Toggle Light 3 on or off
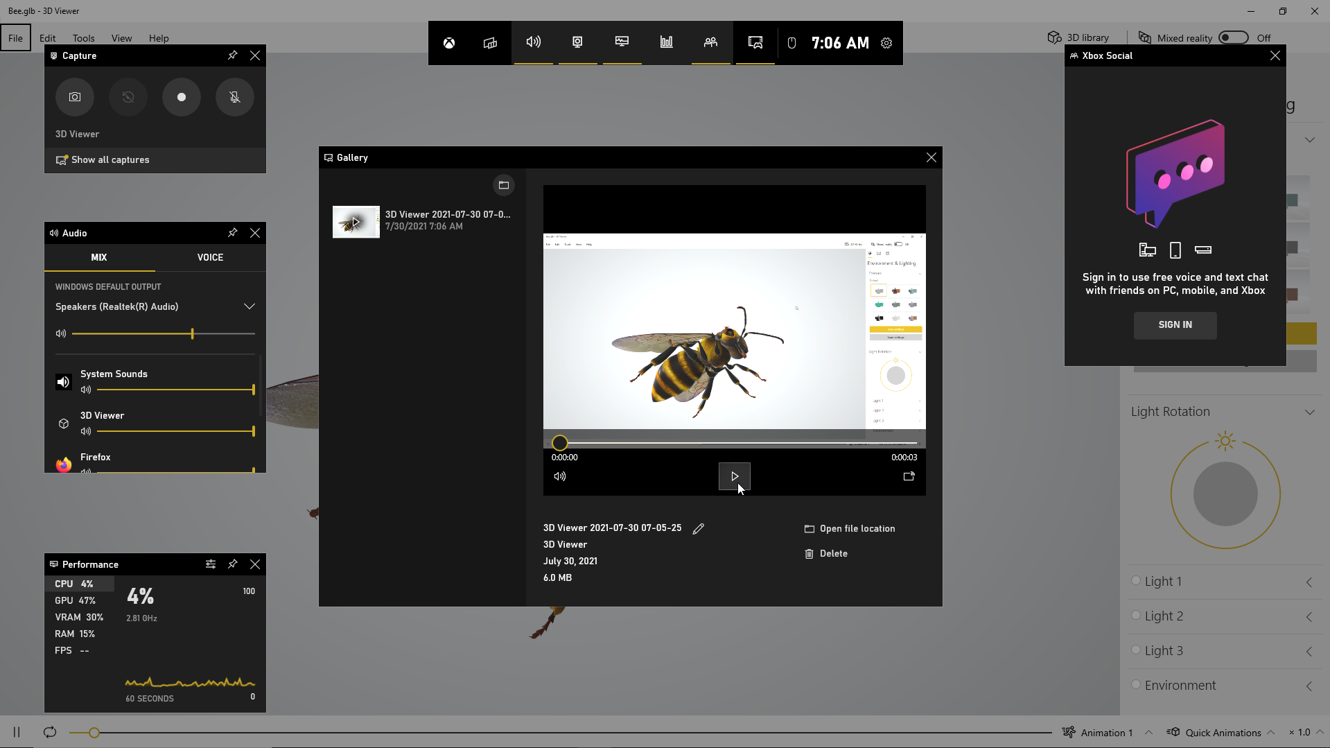1330x748 pixels. click(1136, 650)
